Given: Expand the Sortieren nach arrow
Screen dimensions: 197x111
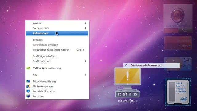Looking at the screenshot, I should pyautogui.click(x=86, y=28).
